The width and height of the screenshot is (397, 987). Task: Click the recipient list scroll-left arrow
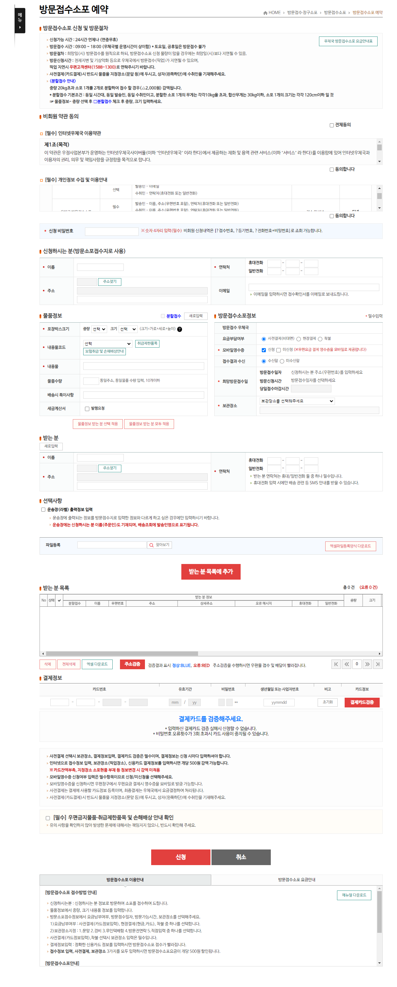click(x=43, y=654)
